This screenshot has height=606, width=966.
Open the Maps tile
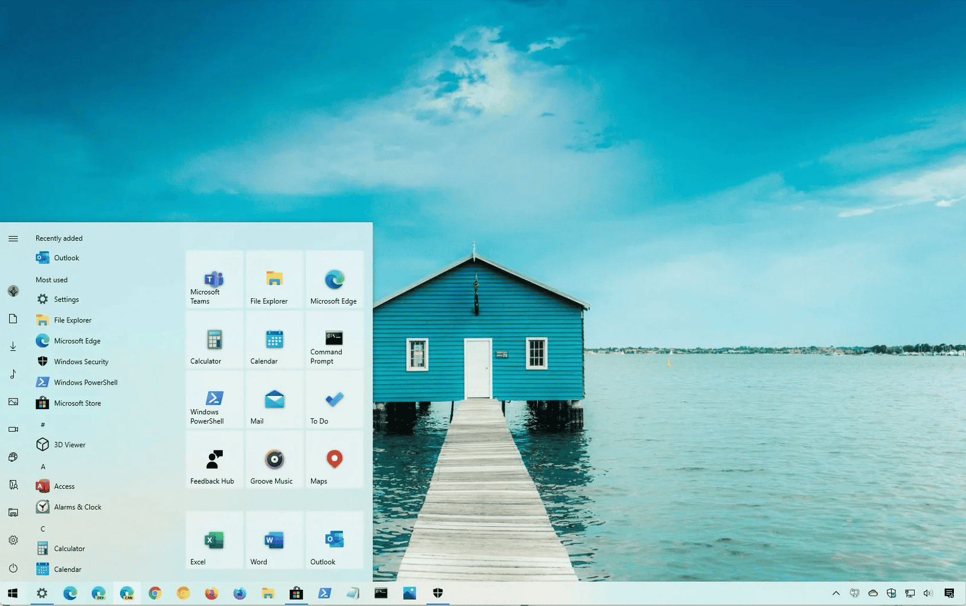(334, 461)
